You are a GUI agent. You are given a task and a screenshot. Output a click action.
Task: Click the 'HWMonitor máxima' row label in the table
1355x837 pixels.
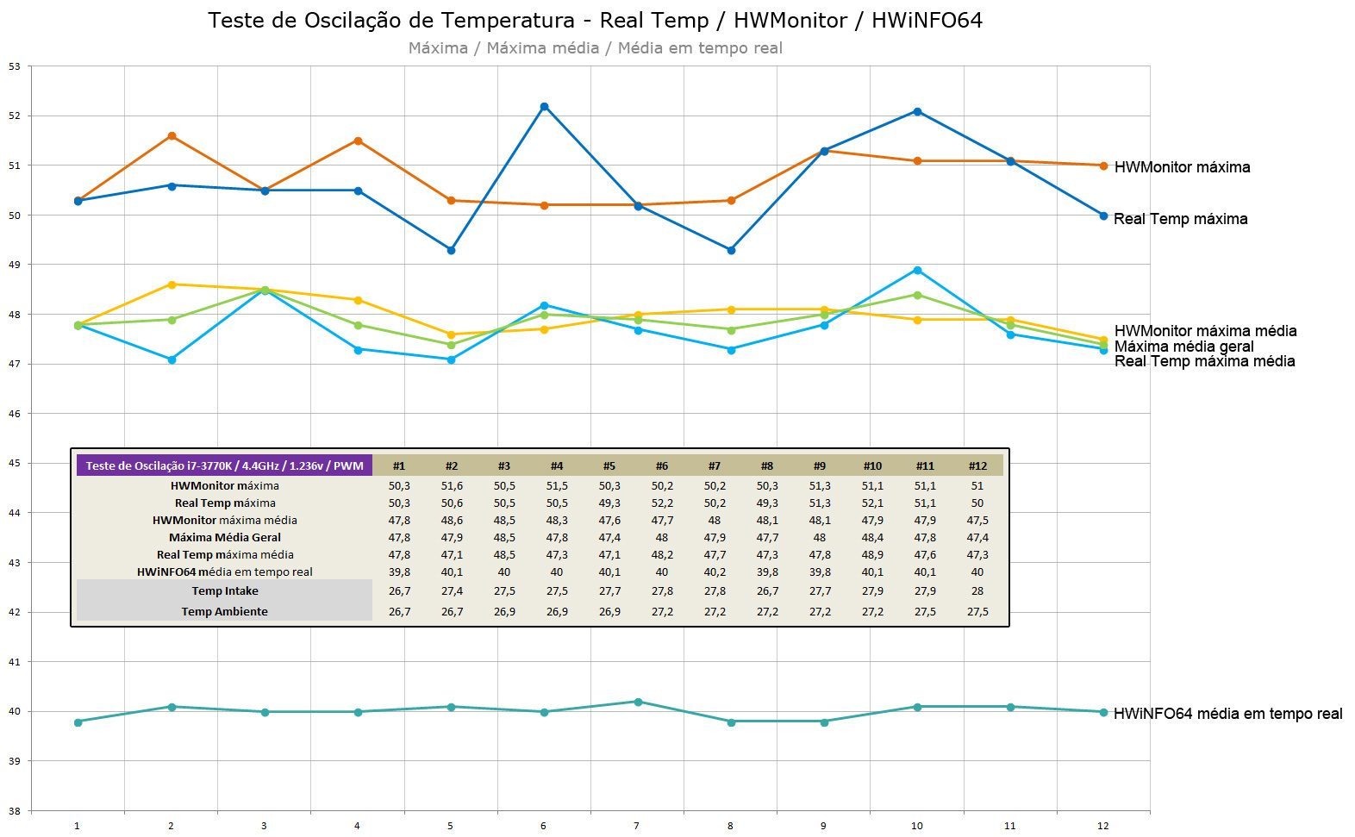coord(225,485)
